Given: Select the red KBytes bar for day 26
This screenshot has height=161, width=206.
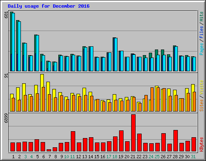Looking at the screenshot, I should coord(163,142).
